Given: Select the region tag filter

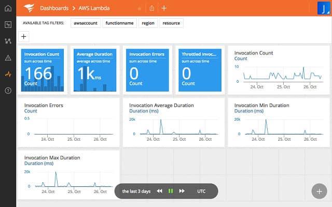Looking at the screenshot, I should click(148, 23).
